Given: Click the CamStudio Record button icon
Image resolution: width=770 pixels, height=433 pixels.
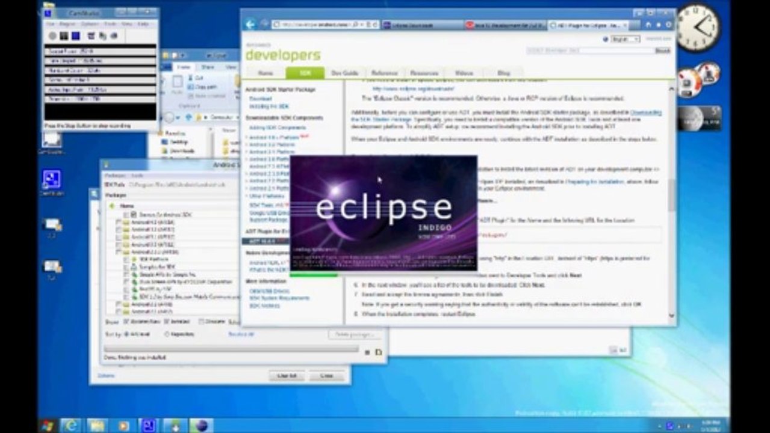Looking at the screenshot, I should click(52, 36).
